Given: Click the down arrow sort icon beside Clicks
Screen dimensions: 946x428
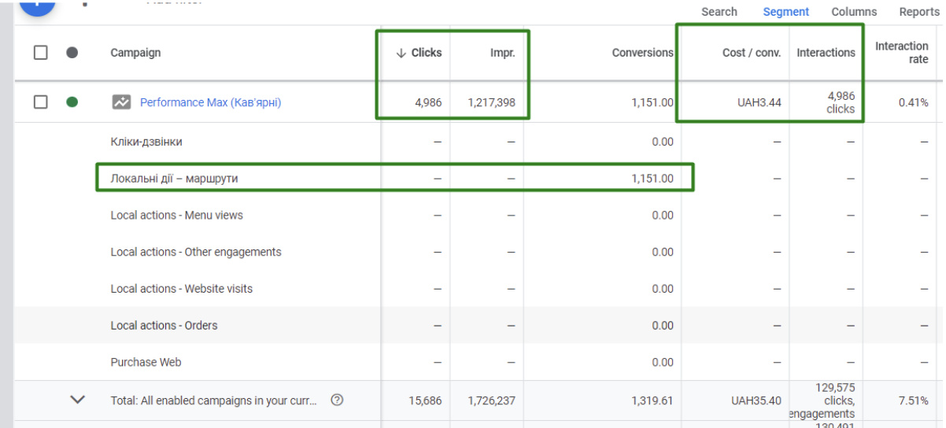Looking at the screenshot, I should (x=401, y=53).
